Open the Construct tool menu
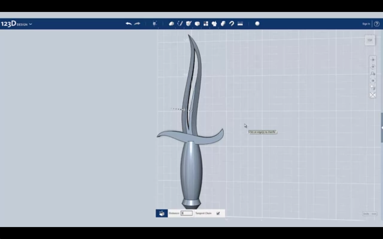 tap(189, 24)
